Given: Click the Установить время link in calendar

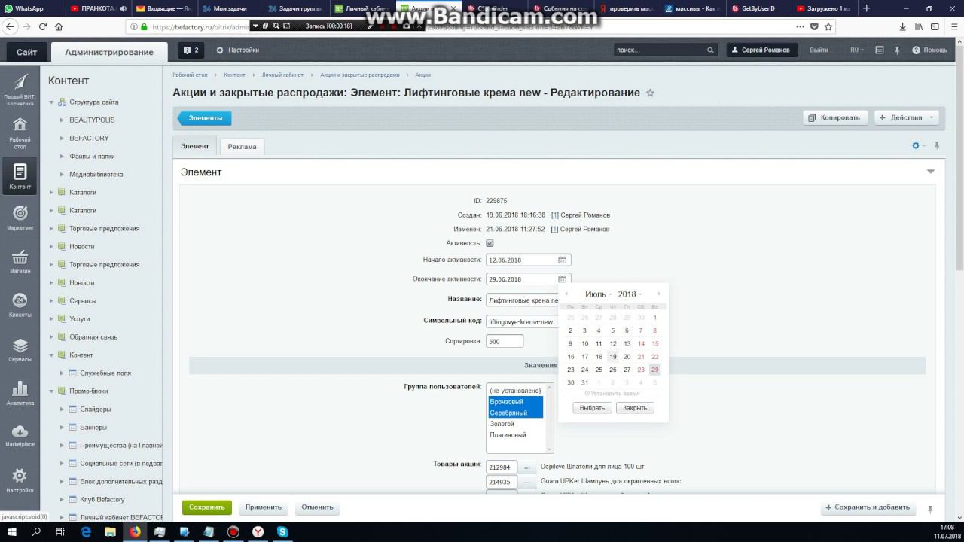Looking at the screenshot, I should pyautogui.click(x=612, y=394).
